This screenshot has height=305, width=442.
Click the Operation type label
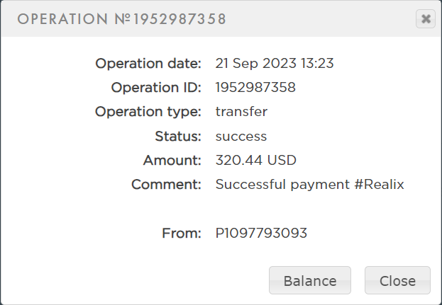148,112
